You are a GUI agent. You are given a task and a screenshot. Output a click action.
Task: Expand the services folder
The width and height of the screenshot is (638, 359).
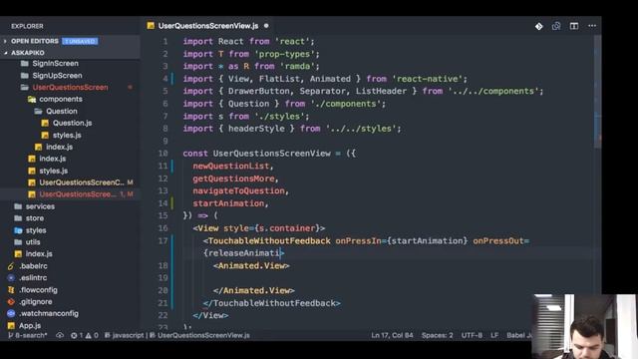40,206
